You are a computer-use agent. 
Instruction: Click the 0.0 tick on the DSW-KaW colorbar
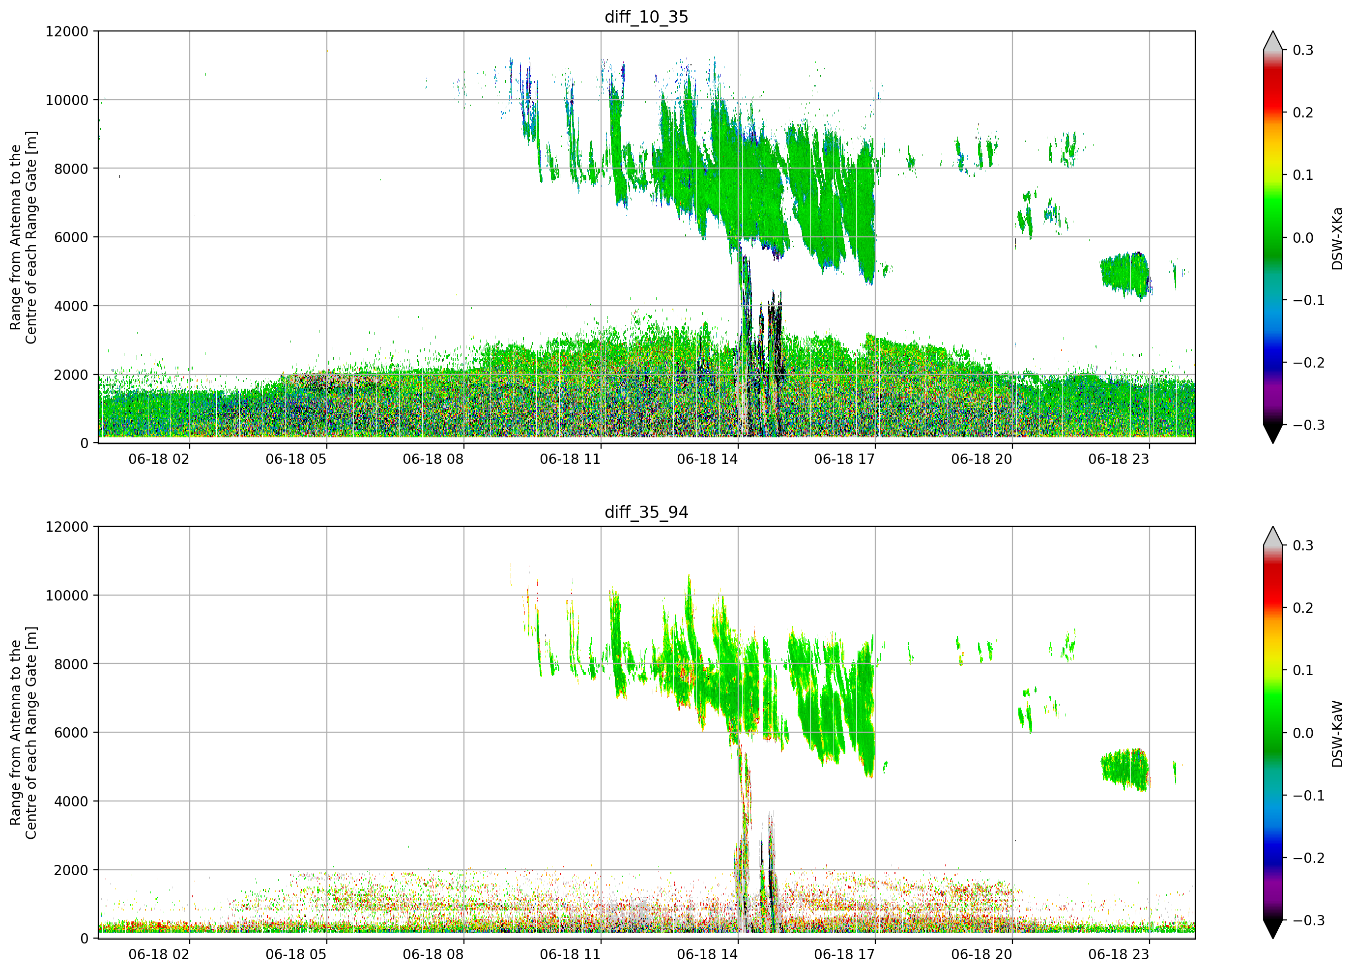coord(1303,733)
